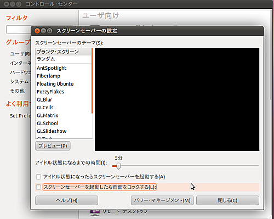Open パワー・マネージメント(M) settings
This screenshot has height=219, width=274.
coord(162,200)
